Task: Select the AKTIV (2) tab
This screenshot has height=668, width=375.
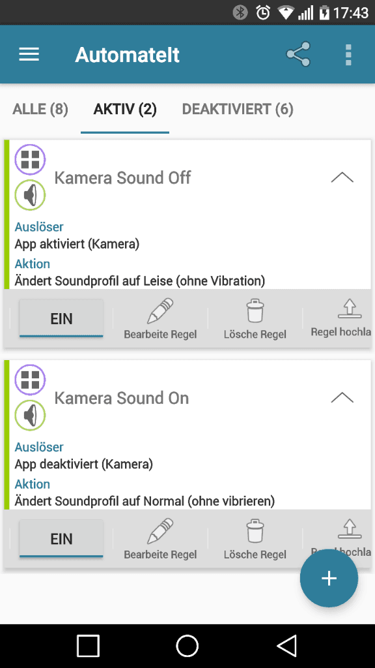Action: [125, 110]
